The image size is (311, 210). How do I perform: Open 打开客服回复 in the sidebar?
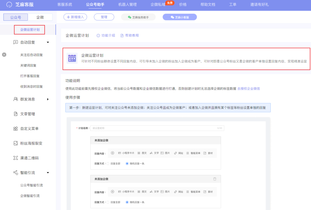tap(30, 76)
